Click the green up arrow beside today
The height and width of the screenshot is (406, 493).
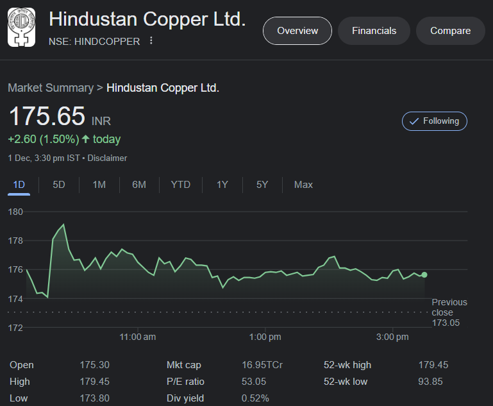click(85, 139)
